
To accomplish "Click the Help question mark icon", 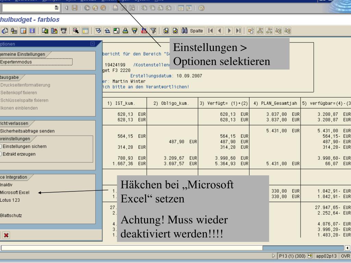I will (x=202, y=8).
